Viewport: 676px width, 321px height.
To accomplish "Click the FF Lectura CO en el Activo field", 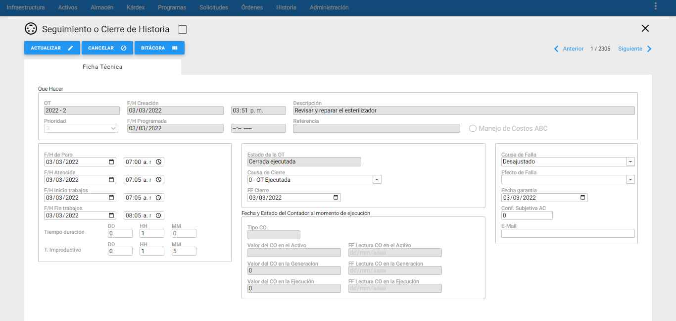I will coord(395,253).
